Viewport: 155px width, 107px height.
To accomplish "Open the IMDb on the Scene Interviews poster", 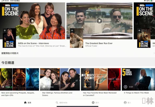I will tap(9, 38).
